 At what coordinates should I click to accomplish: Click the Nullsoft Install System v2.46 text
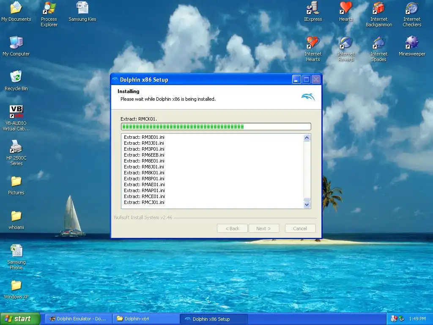coord(143,218)
